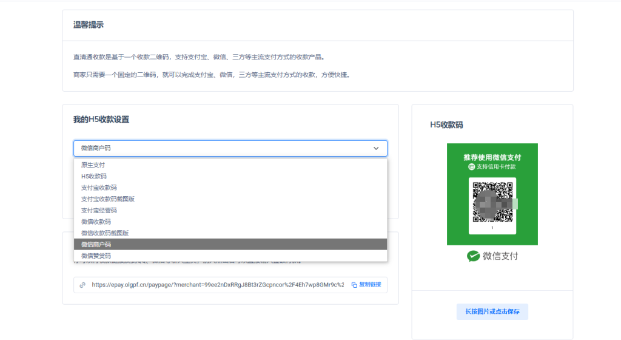The image size is (621, 340).
Task: Click the 微信支付 text under the QR card
Action: point(500,256)
